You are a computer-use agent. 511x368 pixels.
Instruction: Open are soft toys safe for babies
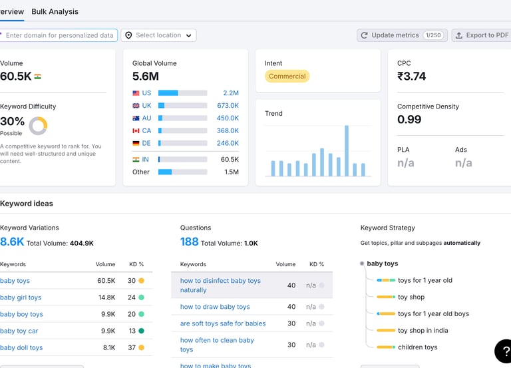(223, 323)
